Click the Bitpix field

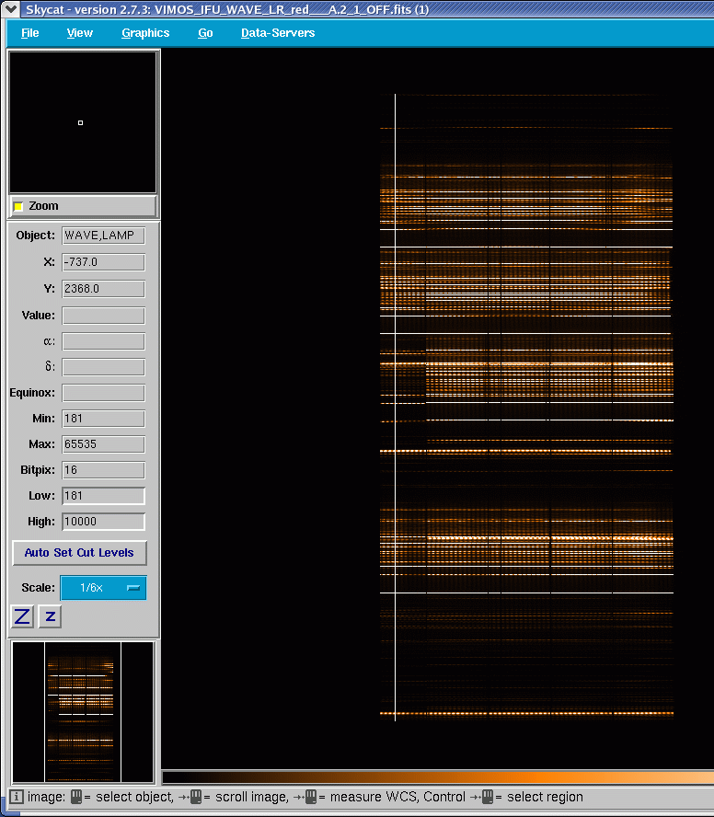click(x=103, y=470)
